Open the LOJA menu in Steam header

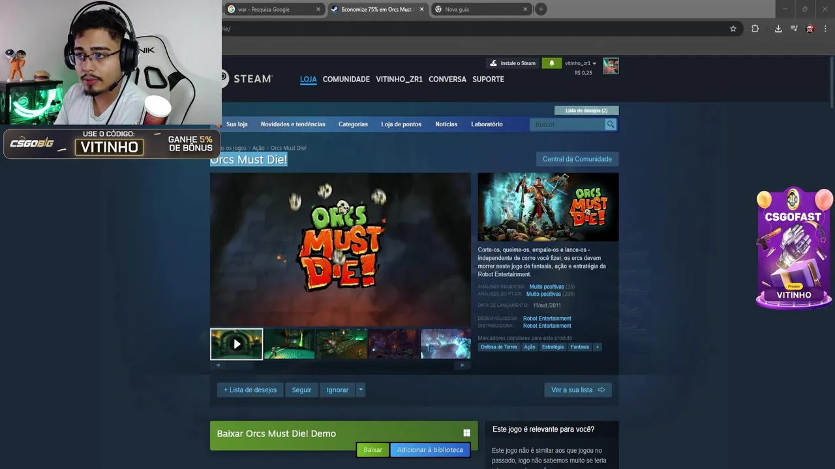308,79
